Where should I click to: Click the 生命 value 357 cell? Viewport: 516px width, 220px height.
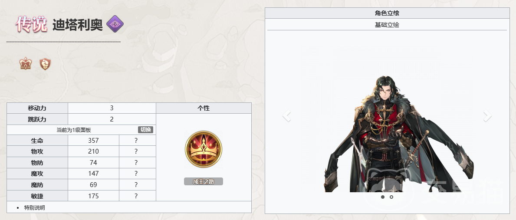pyautogui.click(x=93, y=141)
